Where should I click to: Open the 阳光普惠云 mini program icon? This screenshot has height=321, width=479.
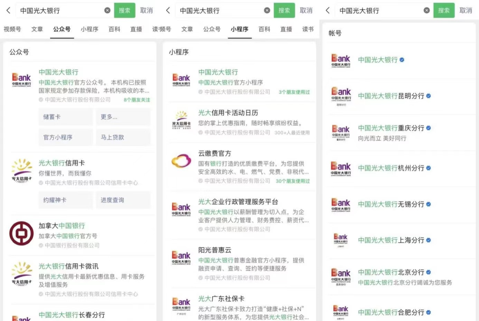(181, 258)
